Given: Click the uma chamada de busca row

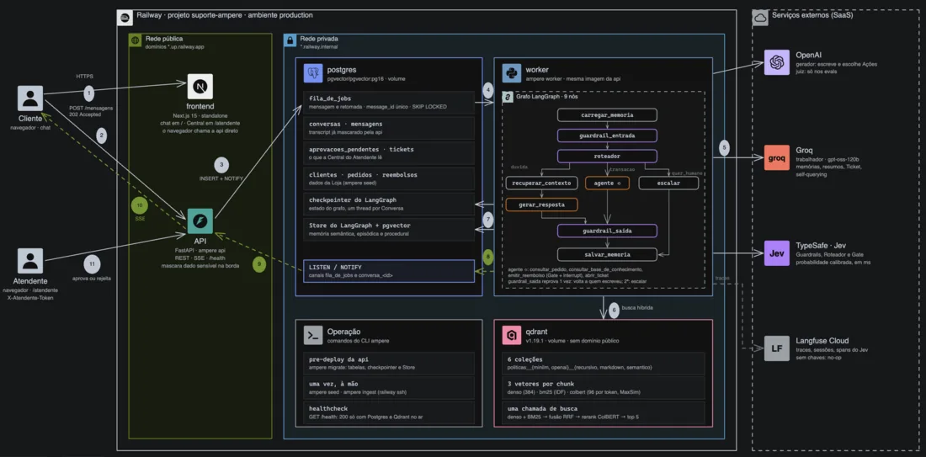Looking at the screenshot, I should [x=603, y=412].
